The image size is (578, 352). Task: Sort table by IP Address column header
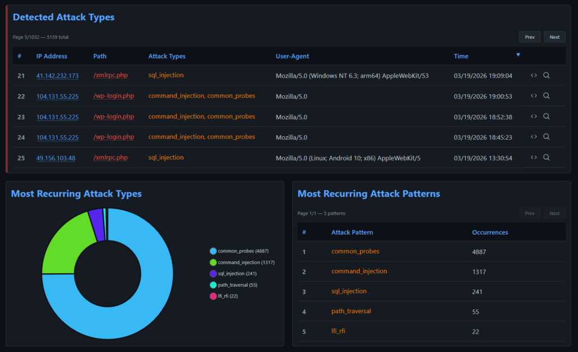point(51,56)
